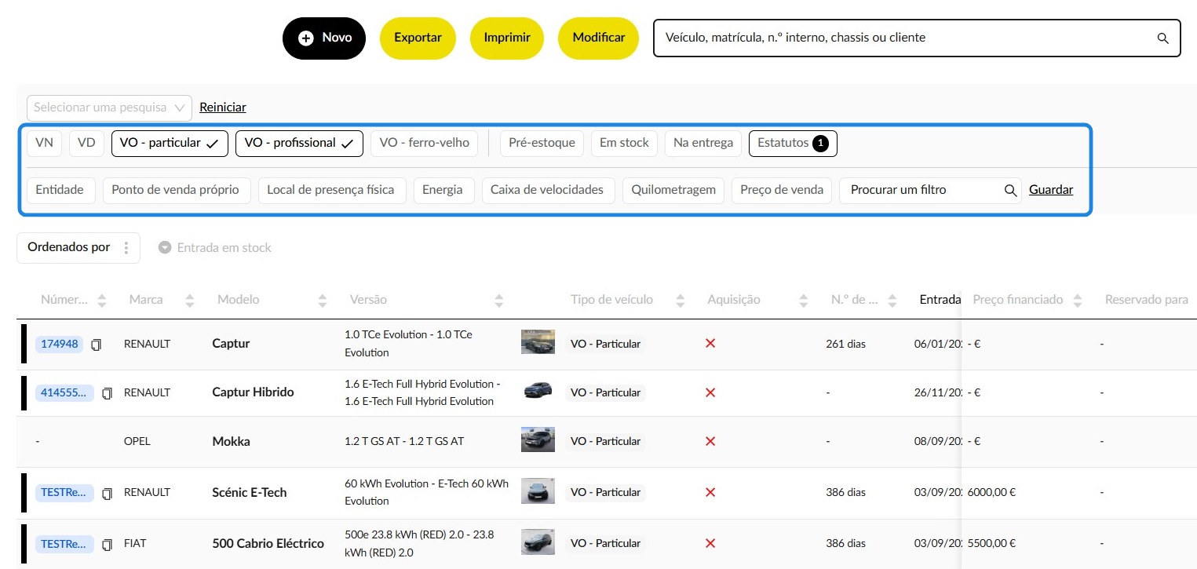Open the Captur vehicle thumbnail image

[x=538, y=342]
